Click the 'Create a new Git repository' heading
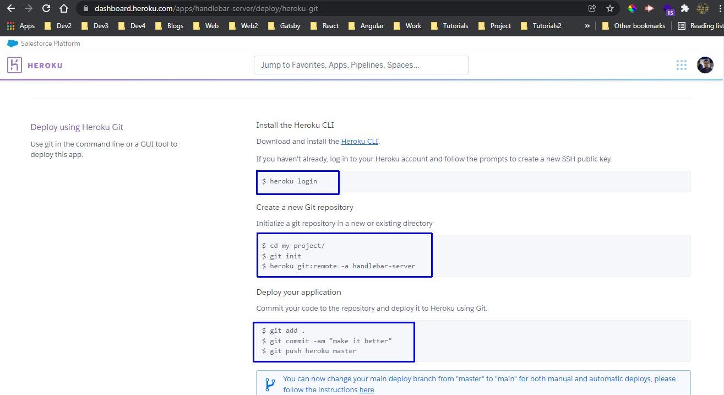Viewport: 724px width, 395px height. [305, 207]
